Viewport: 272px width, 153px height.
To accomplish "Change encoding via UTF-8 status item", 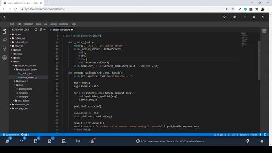I will pyautogui.click(x=235, y=135).
